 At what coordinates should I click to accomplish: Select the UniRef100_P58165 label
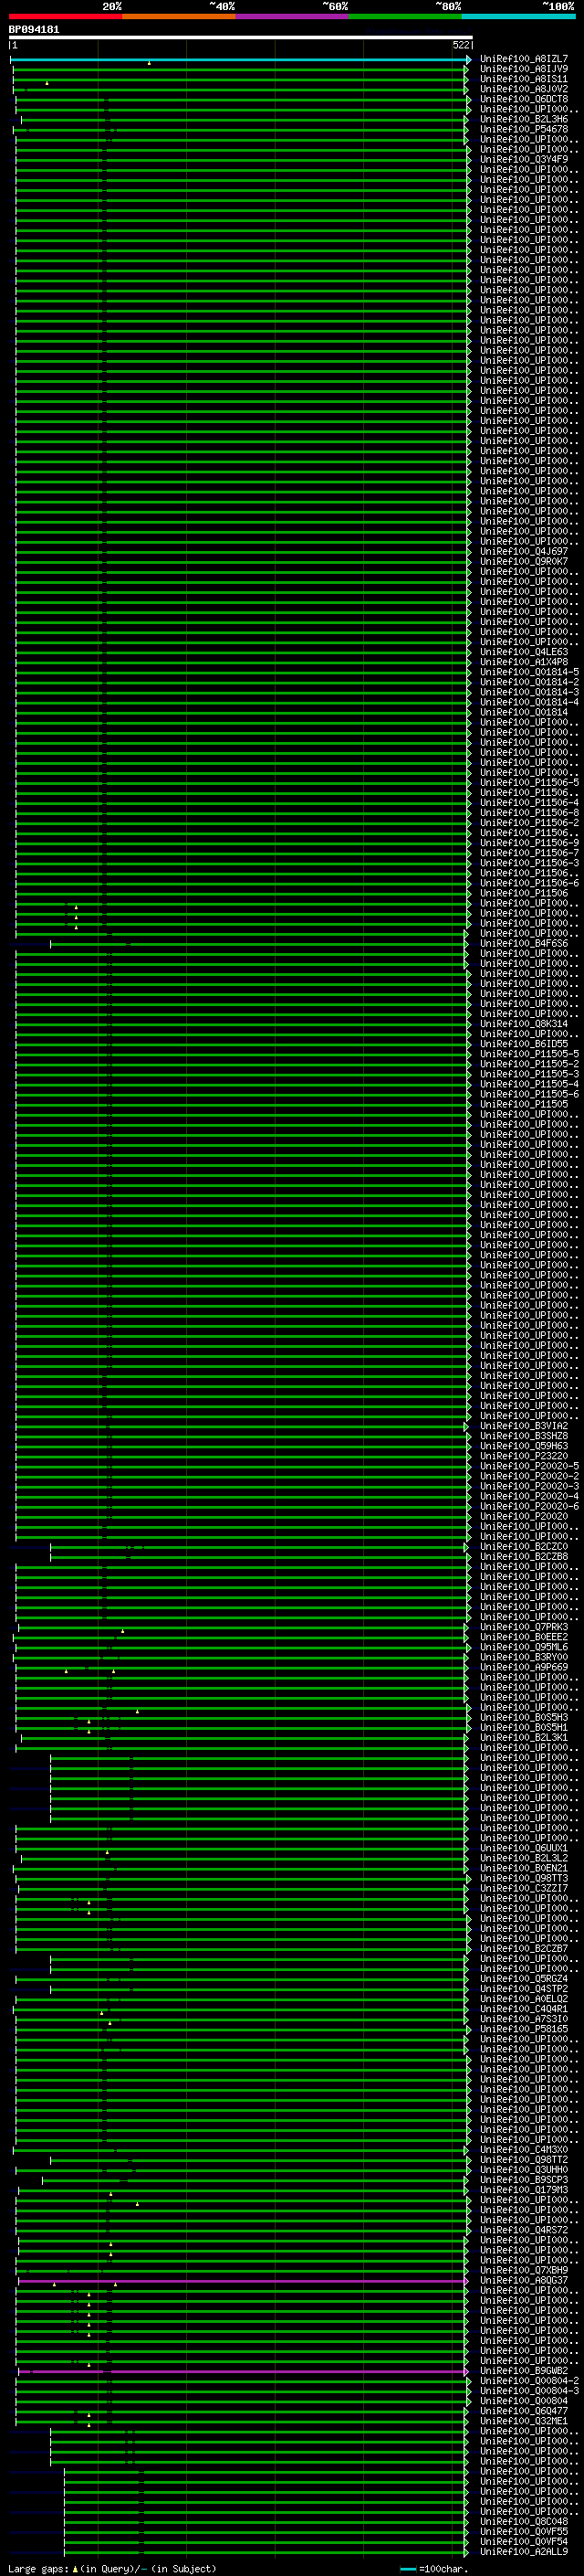[523, 2029]
